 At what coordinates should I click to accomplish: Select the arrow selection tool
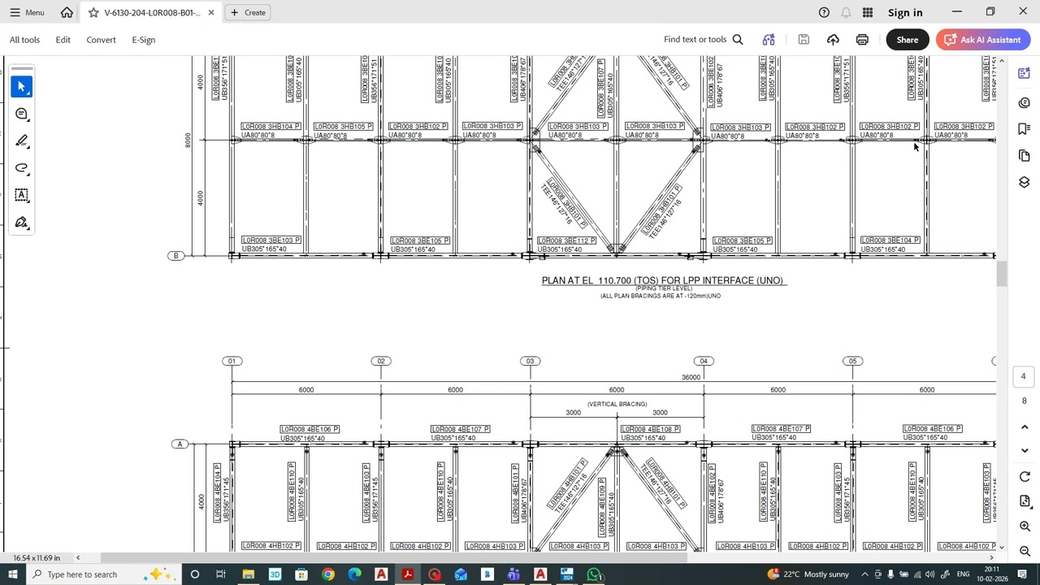pos(22,86)
